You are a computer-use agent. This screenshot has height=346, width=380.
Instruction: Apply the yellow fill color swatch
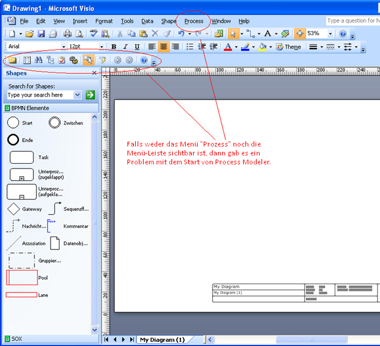[263, 46]
